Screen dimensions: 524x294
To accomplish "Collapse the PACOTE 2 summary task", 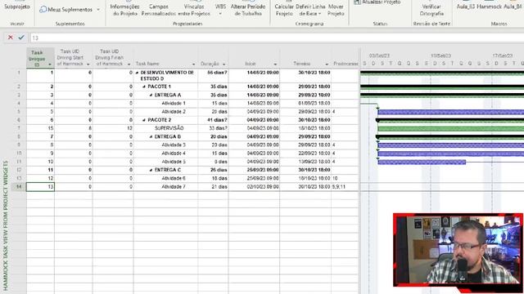I will coord(144,120).
